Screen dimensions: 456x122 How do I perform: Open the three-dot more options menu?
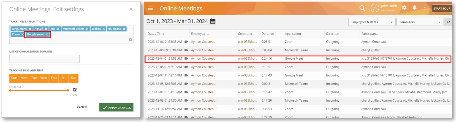(x=425, y=8)
